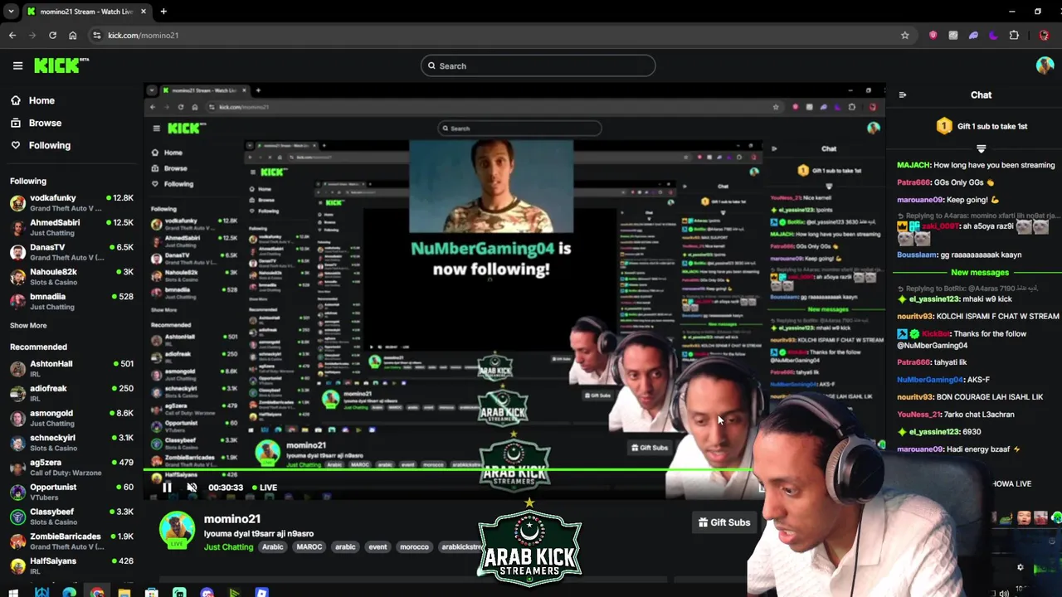Pause the live stream
1062x597 pixels.
pos(167,488)
